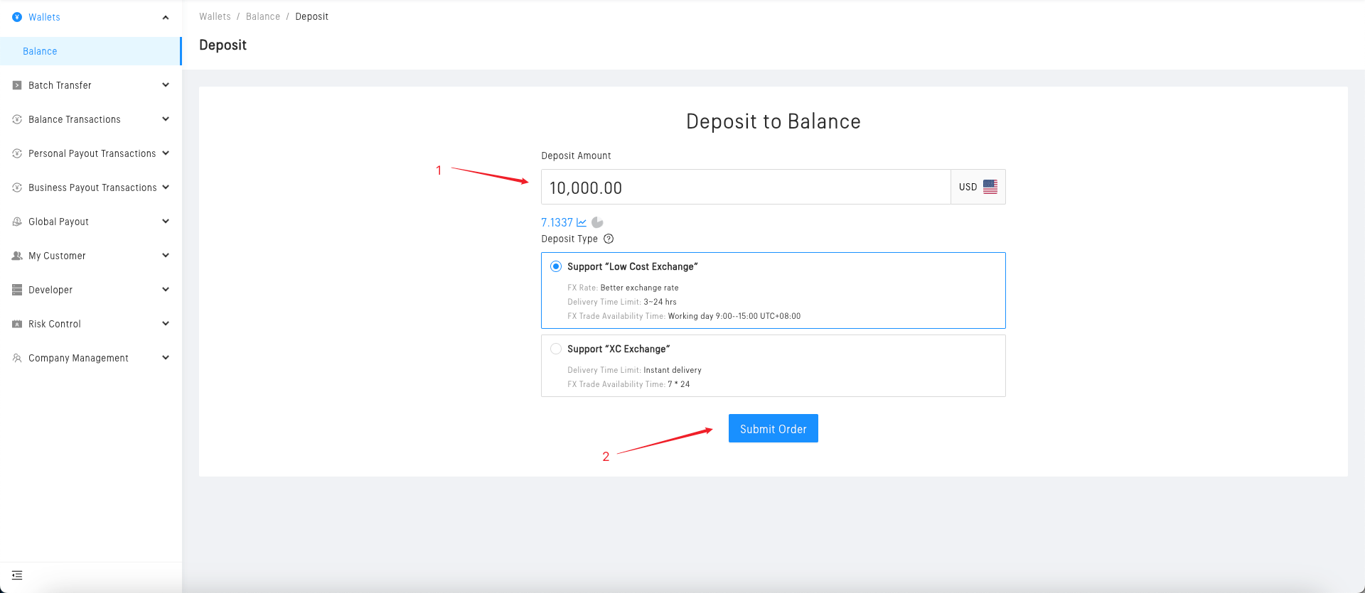Image resolution: width=1365 pixels, height=593 pixels.
Task: Open the Balance sidebar item
Action: (40, 51)
